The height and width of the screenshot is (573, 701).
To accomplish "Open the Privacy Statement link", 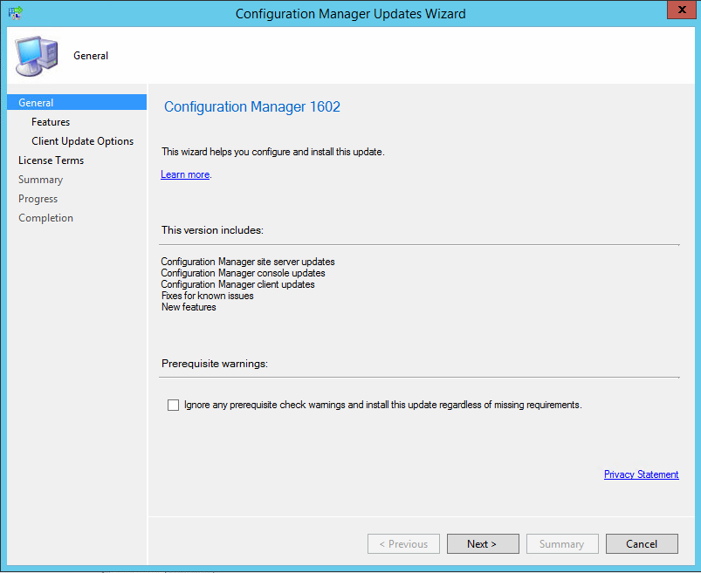I will 641,474.
